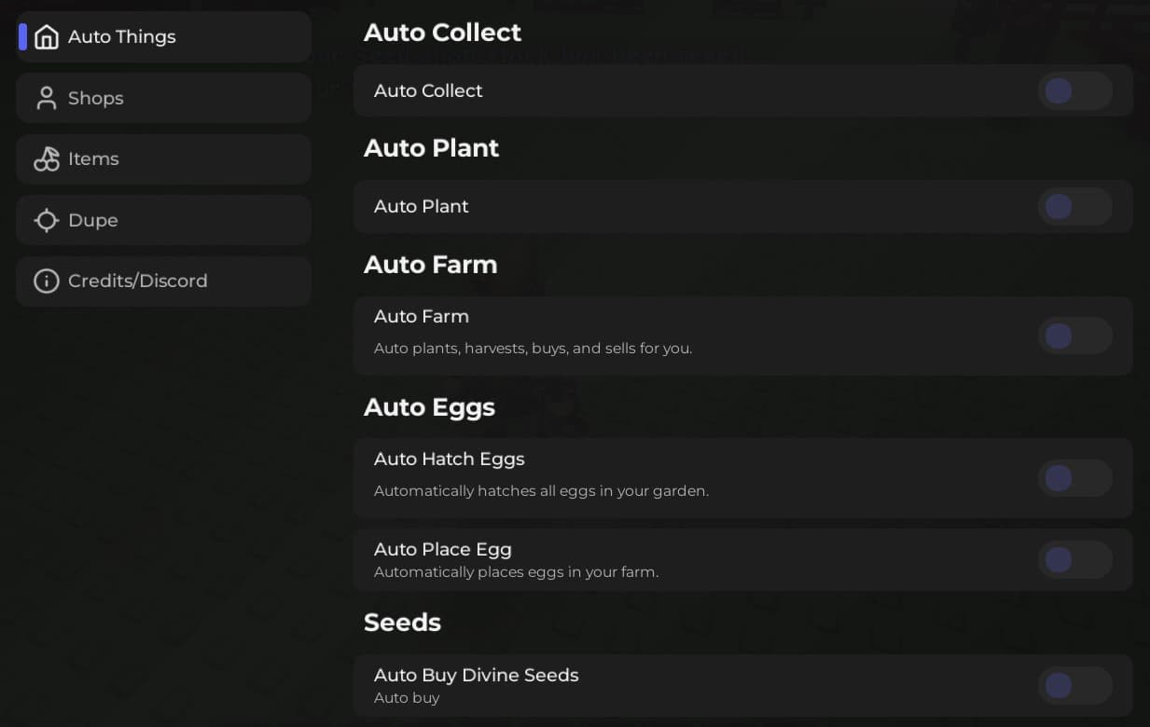Click the cherries icon beside Items
The height and width of the screenshot is (727, 1150).
pos(46,158)
